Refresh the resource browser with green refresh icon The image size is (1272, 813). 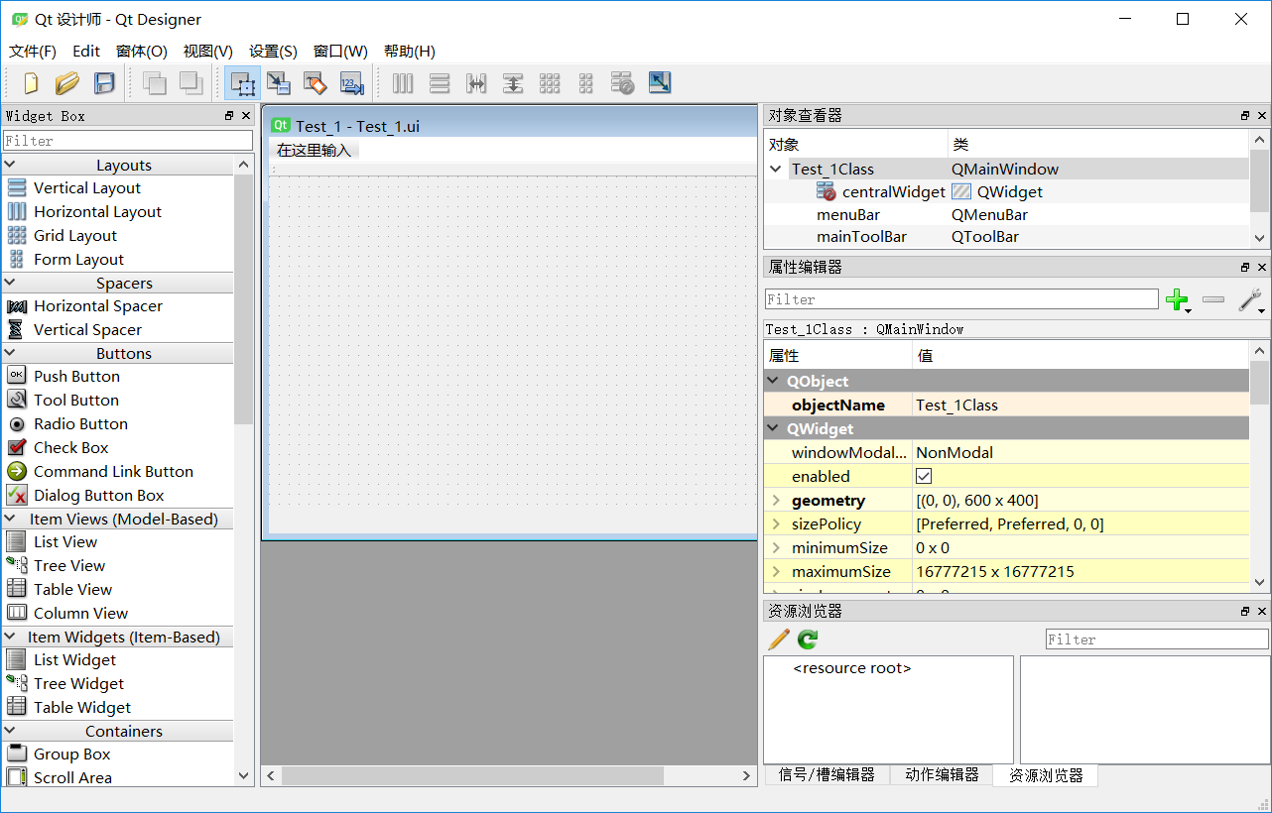(x=807, y=639)
